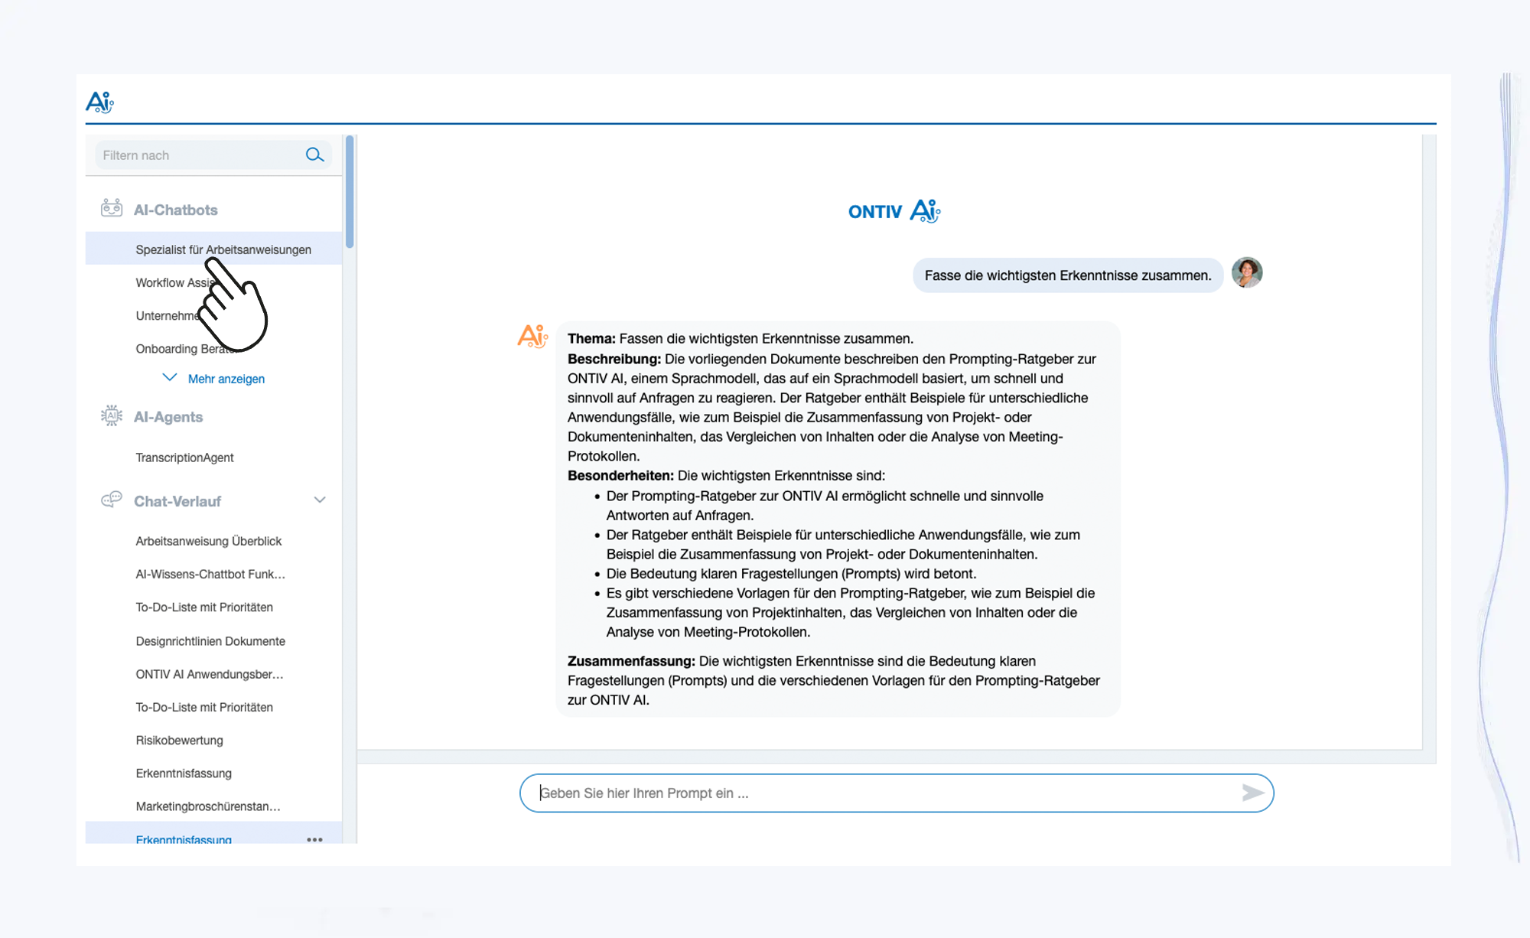This screenshot has height=938, width=1530.
Task: Click the AI-Agents chip icon
Action: (x=112, y=416)
